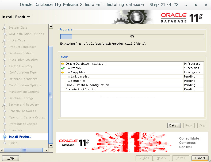Click the sidebar left scroll arrow

coord(2,150)
